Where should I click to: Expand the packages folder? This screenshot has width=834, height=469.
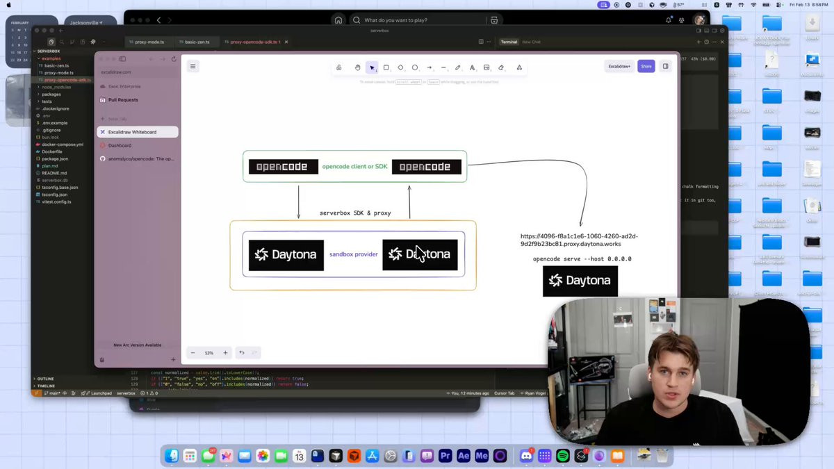(x=51, y=94)
